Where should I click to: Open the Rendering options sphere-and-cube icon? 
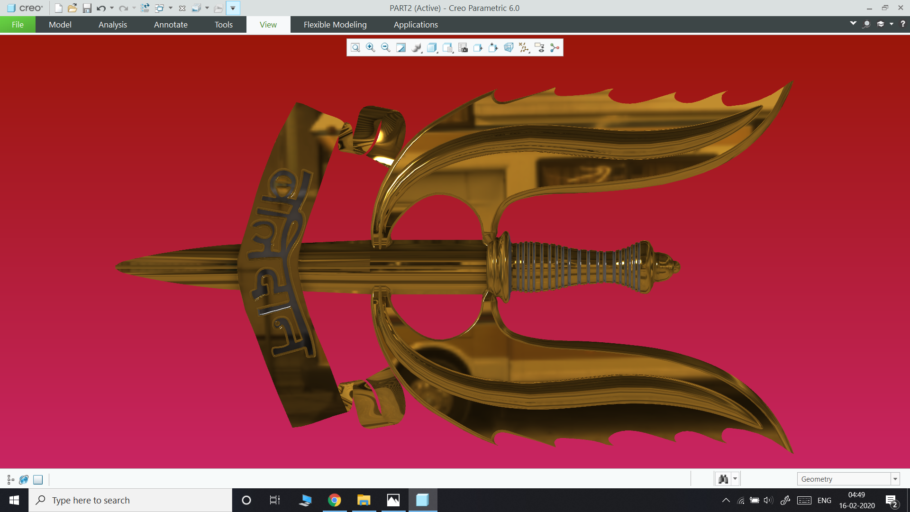click(417, 47)
